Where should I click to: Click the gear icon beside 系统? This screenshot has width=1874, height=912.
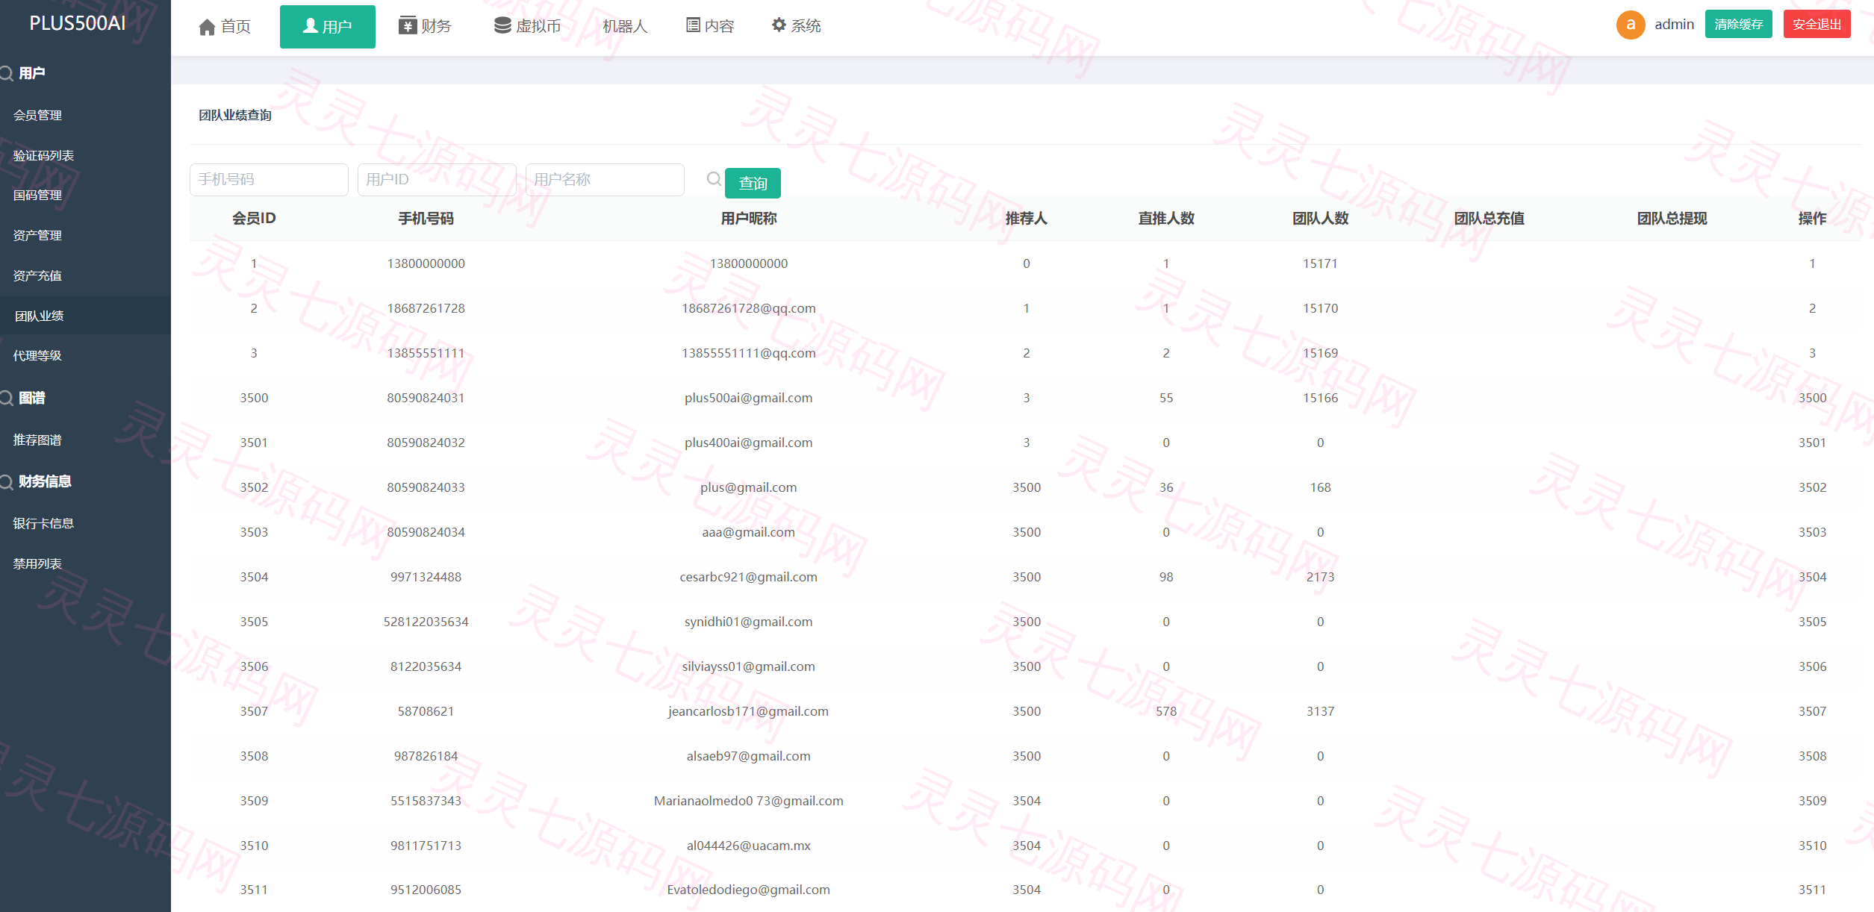click(779, 25)
